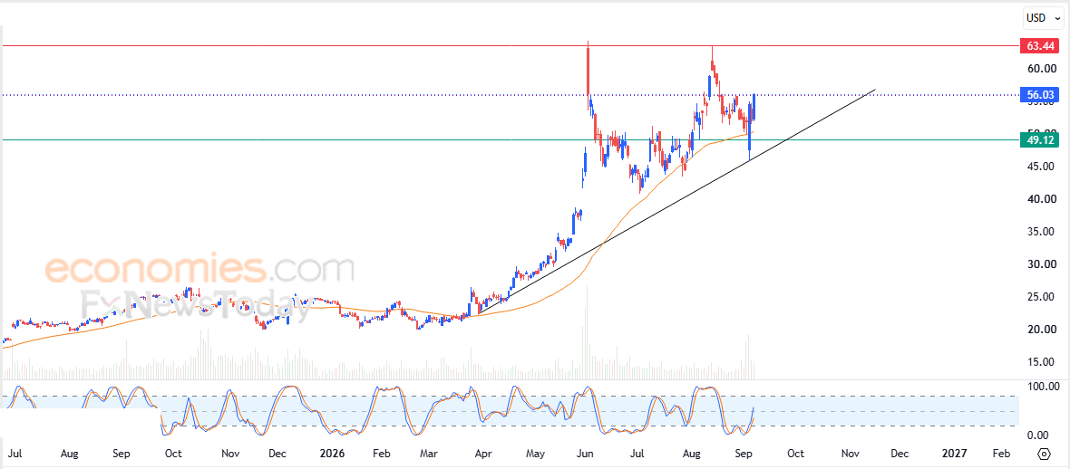Image resolution: width=1070 pixels, height=469 pixels.
Task: Click the 15.00 price scale label
Action: (1039, 362)
